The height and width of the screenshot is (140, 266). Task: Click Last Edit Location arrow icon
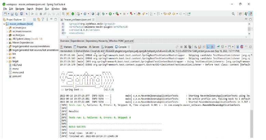[165, 14]
